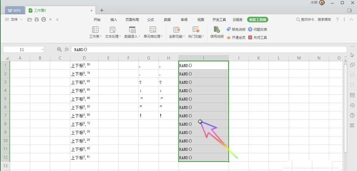Open the 文本处理 tool icon
This screenshot has width=357, height=171.
[x=113, y=30]
